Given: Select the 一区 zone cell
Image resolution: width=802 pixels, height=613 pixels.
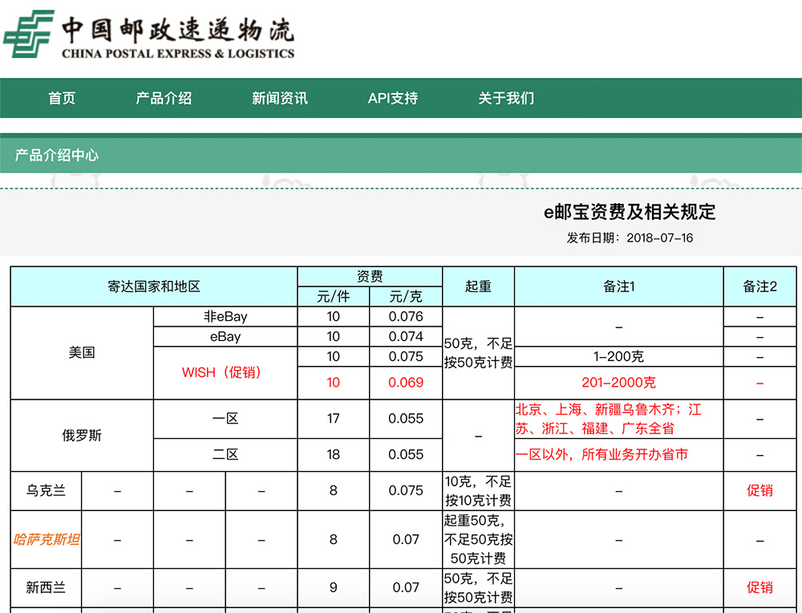Looking at the screenshot, I should [x=225, y=419].
